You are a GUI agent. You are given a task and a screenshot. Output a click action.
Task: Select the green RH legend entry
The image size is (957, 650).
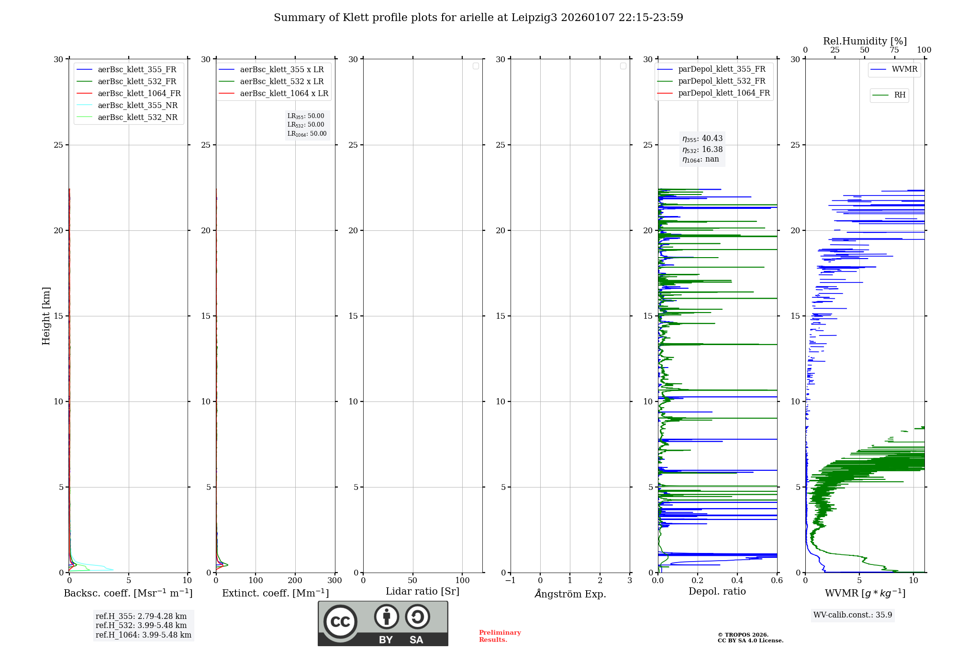click(889, 95)
